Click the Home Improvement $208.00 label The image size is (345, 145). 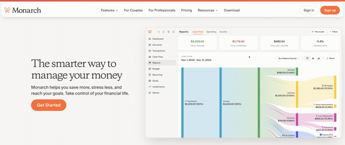[323, 106]
